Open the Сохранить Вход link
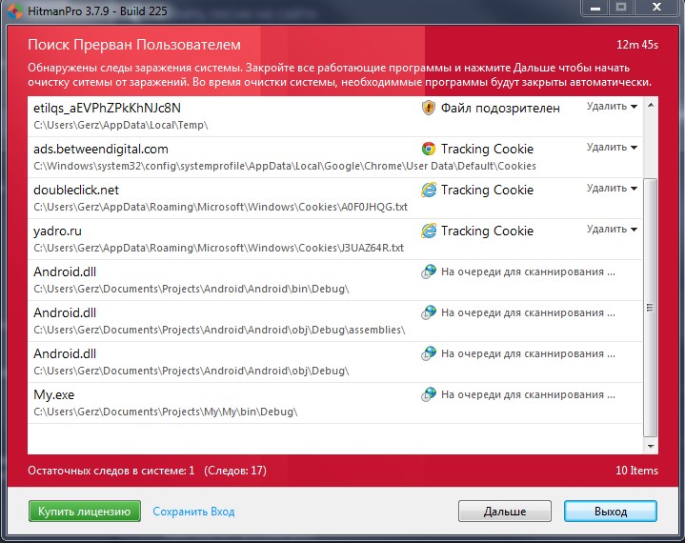685x543 pixels. coord(193,512)
